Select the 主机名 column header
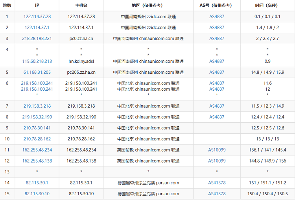Screen dimensions: 295x200 pyautogui.click(x=81, y=5)
